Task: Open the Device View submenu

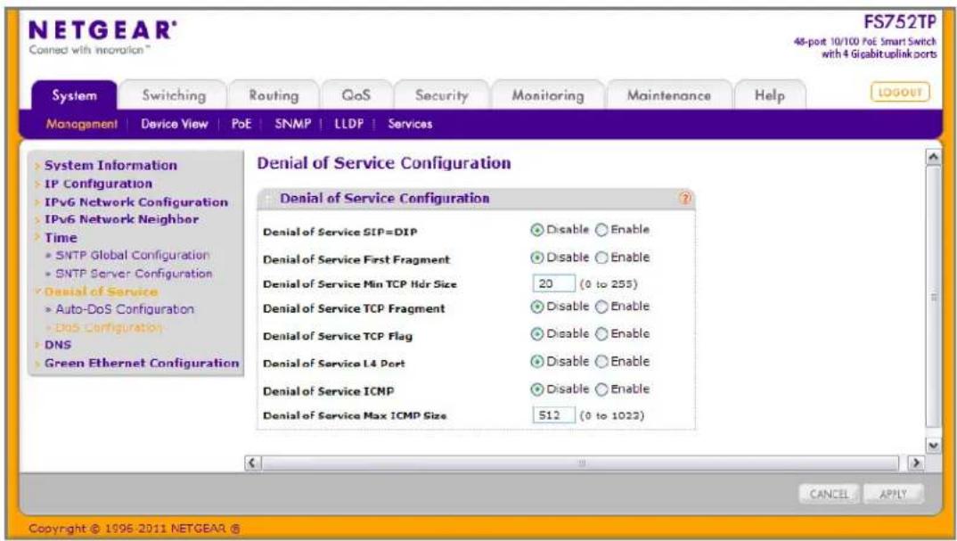Action: point(175,124)
